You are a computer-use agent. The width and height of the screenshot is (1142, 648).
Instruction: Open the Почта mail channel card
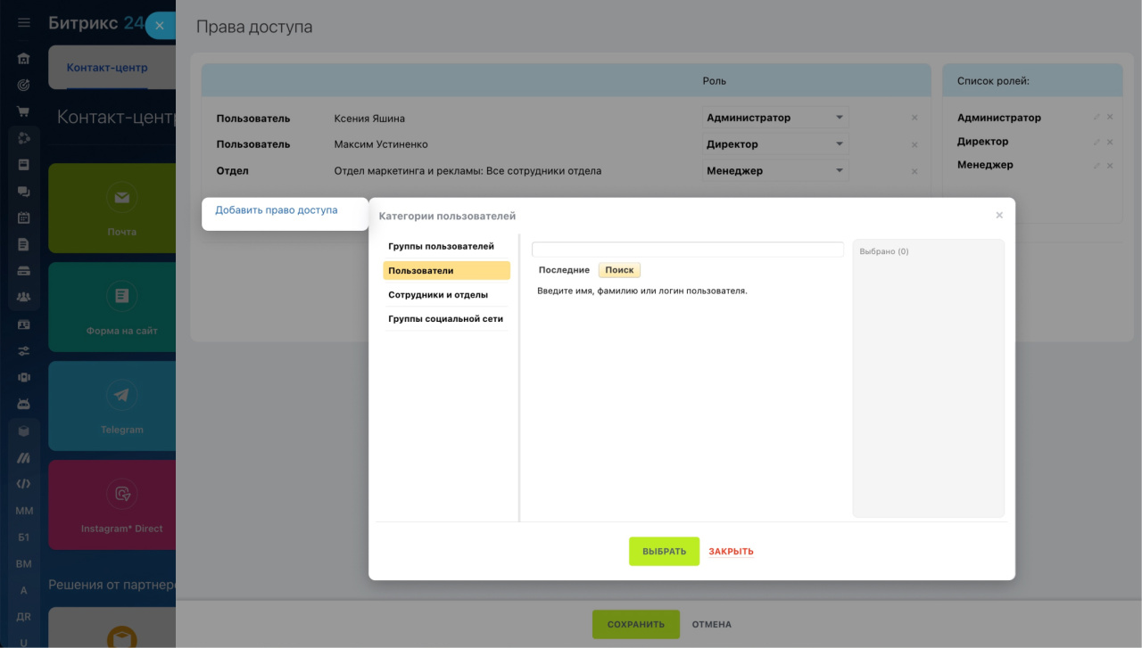coord(112,208)
